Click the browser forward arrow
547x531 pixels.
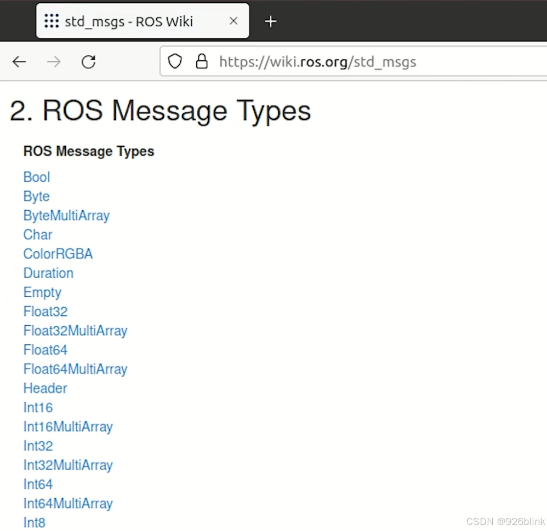click(x=54, y=62)
